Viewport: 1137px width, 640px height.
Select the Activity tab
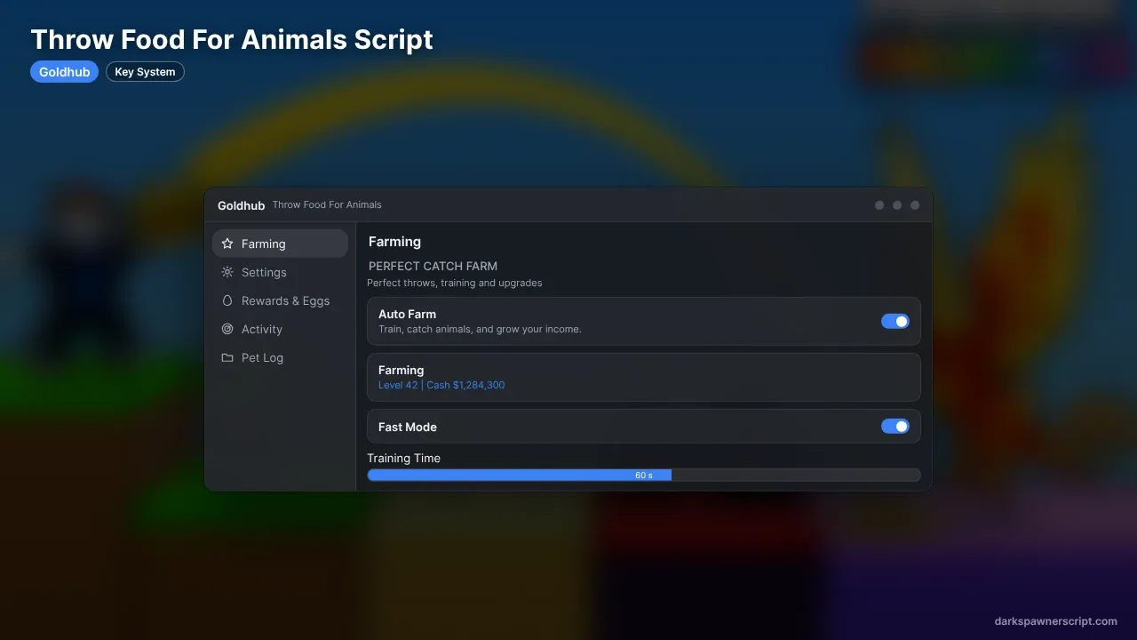point(280,329)
